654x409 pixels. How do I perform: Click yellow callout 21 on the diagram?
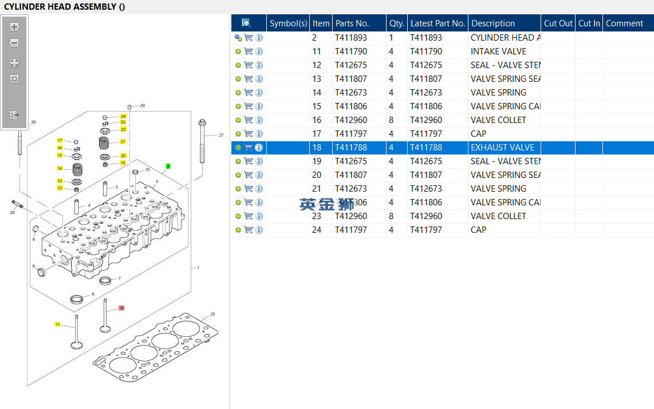point(123,142)
